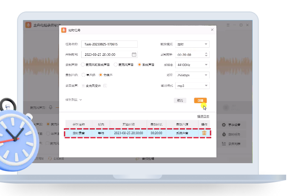This screenshot has width=287, height=196.
Task: Click the 定时任务 dialog app logo
Action: coord(64,30)
